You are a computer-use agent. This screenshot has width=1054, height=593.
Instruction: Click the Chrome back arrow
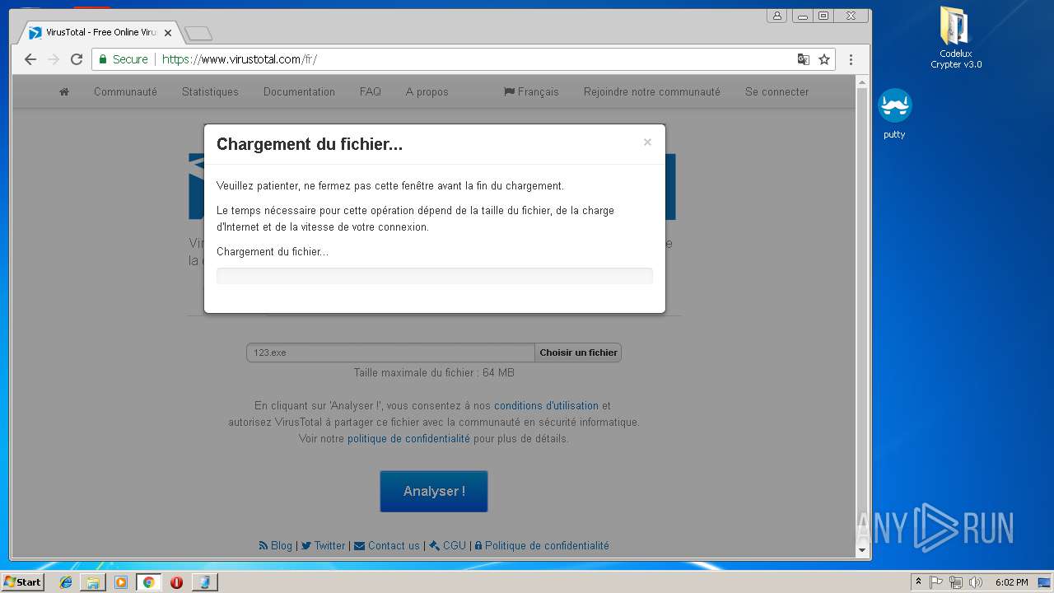tap(30, 59)
